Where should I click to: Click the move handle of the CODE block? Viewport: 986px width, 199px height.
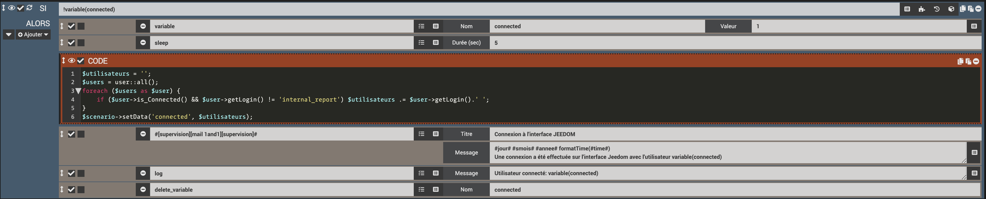click(64, 61)
